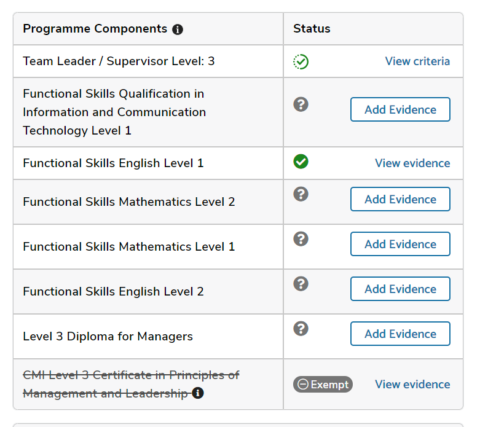
Task: Open View criteria for Team Leader
Action: point(417,61)
